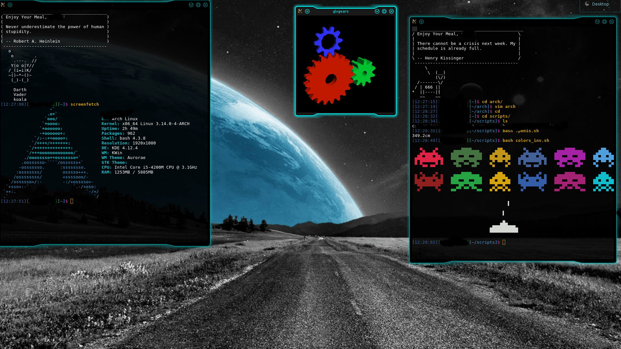Click 'Never underestimate the power of human' line
621x349 pixels.
pyautogui.click(x=55, y=27)
